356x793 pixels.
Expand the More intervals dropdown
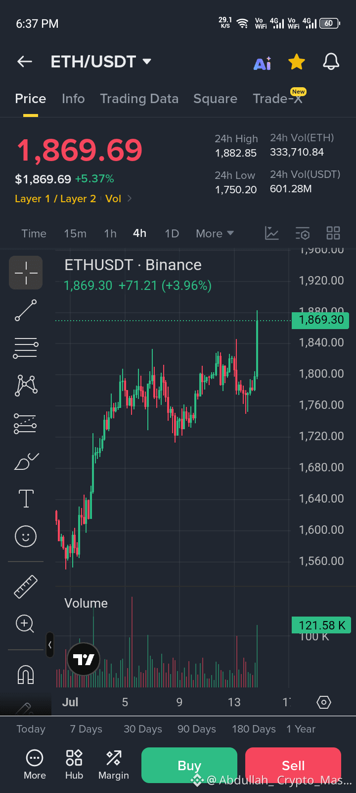pos(215,233)
